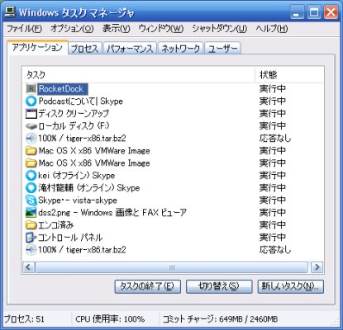343x330 pixels.
Task: Click the Skype icon beside 滝村龍輔 (オンライン)
Action: (x=31, y=188)
